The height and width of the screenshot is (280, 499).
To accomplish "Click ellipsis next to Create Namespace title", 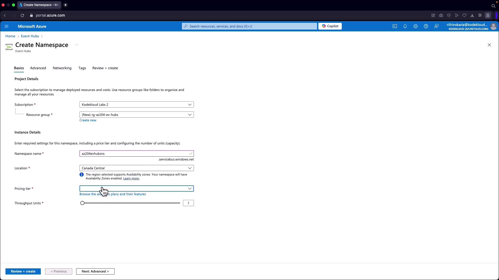I will [x=76, y=45].
